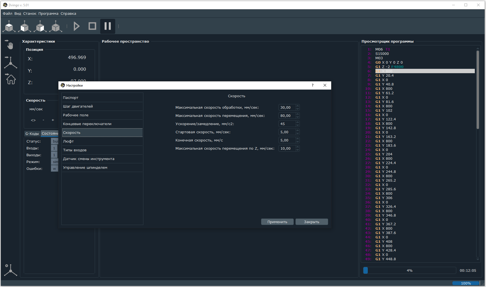Pause program execution
Image resolution: width=486 pixels, height=287 pixels.
point(108,26)
